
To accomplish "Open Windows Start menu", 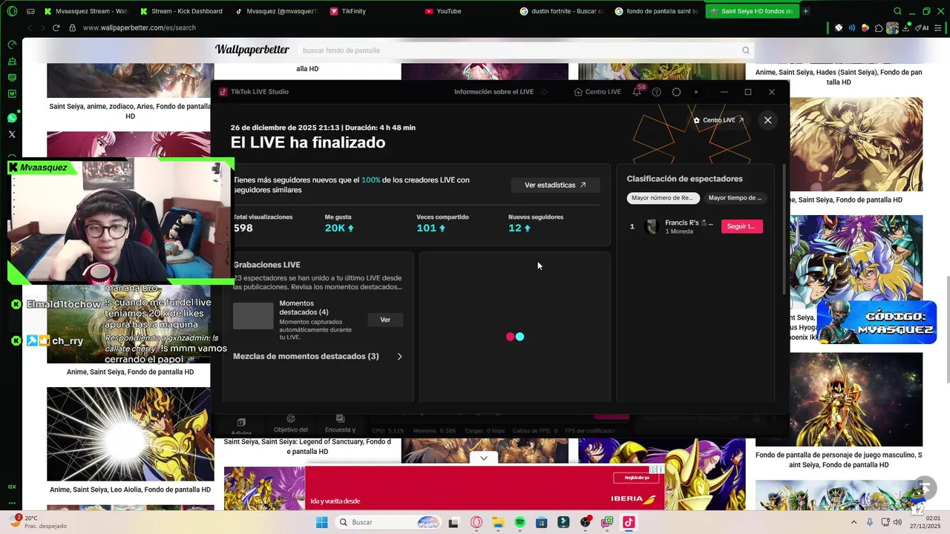I will click(x=321, y=522).
